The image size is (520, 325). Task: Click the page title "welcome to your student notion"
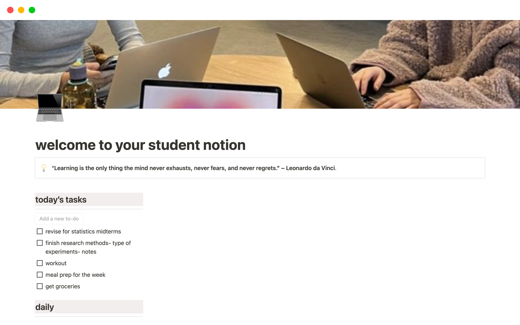(x=140, y=145)
